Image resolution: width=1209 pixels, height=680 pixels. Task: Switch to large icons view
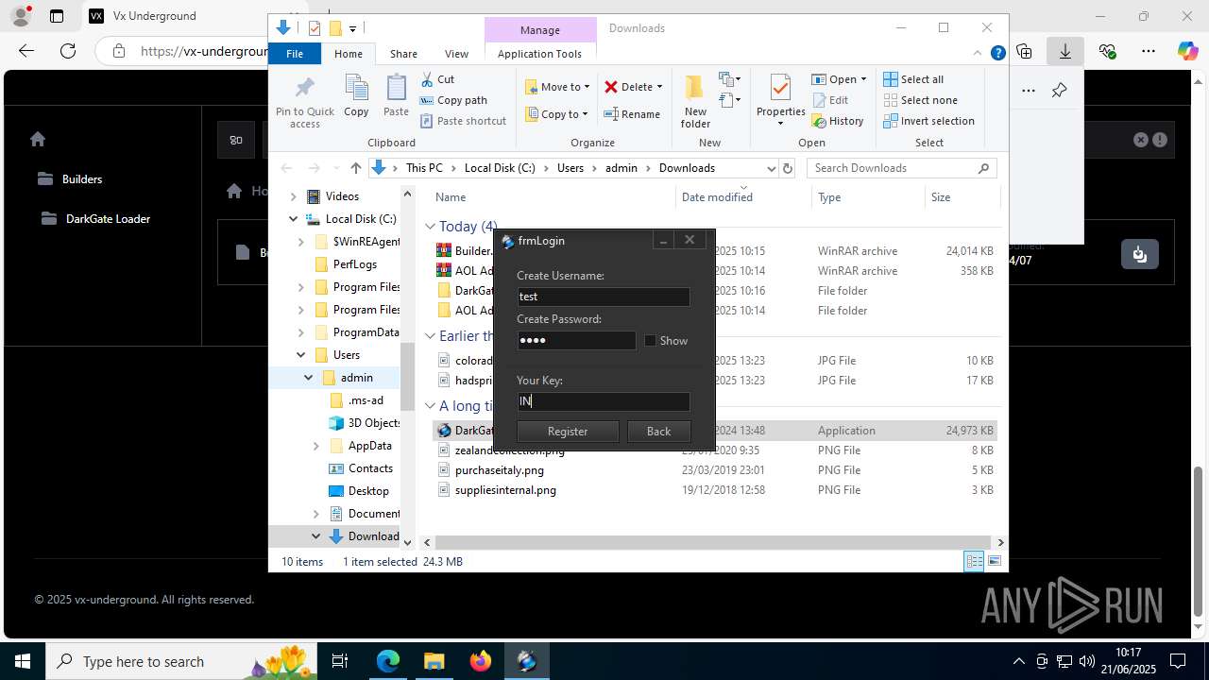tap(994, 562)
